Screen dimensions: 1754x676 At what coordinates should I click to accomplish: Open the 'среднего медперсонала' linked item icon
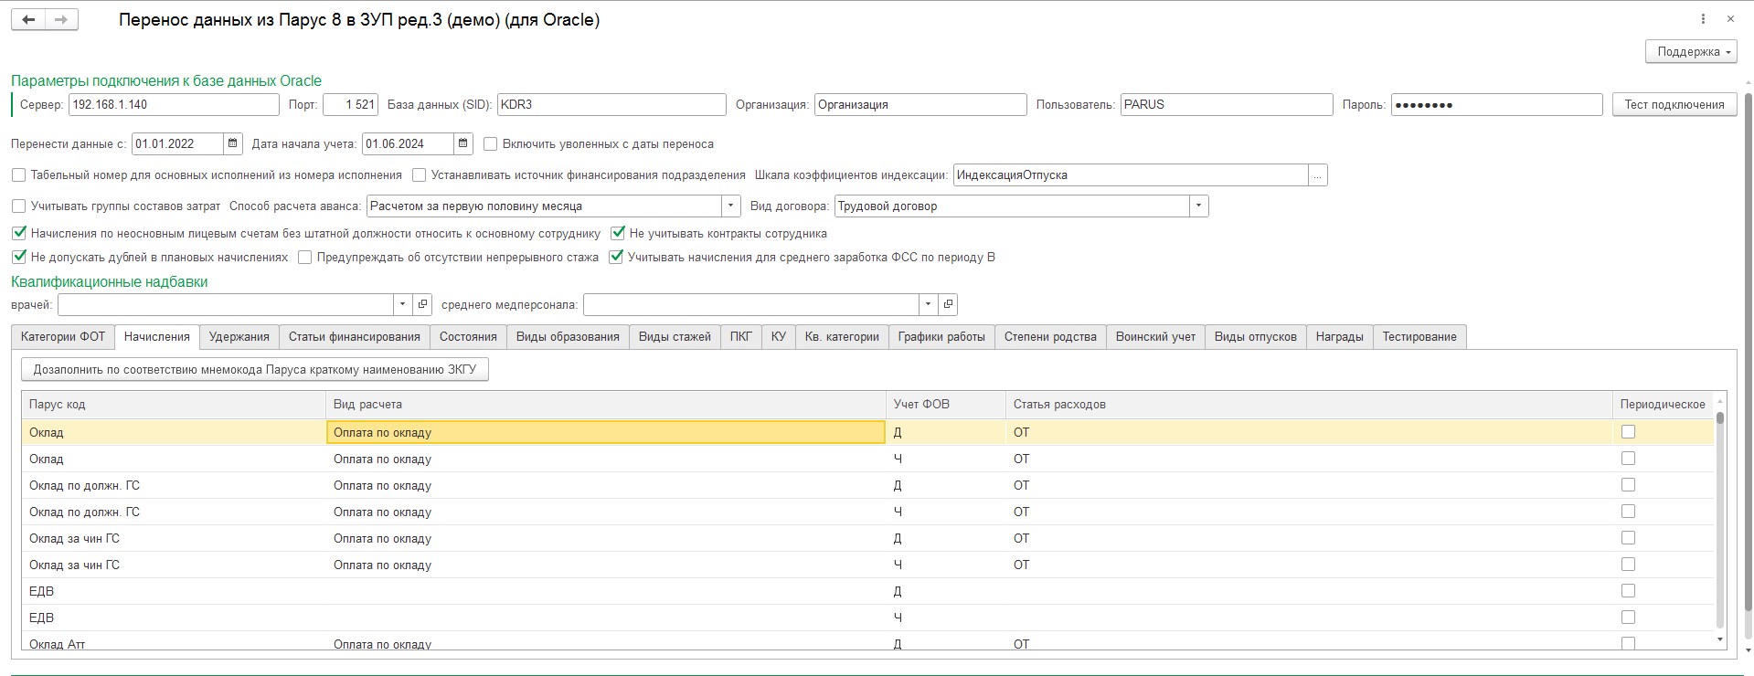948,304
